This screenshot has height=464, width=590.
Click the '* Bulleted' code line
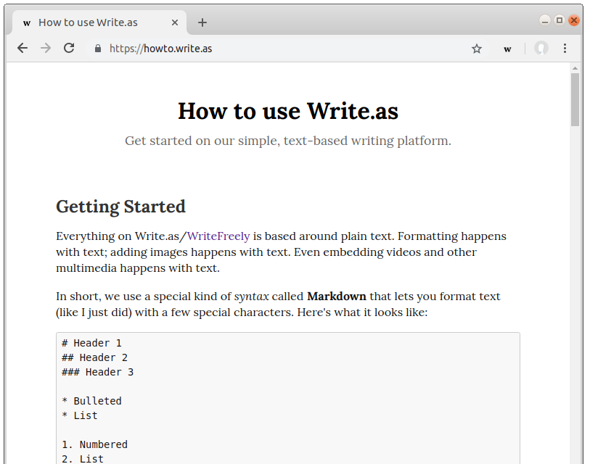[x=92, y=401]
